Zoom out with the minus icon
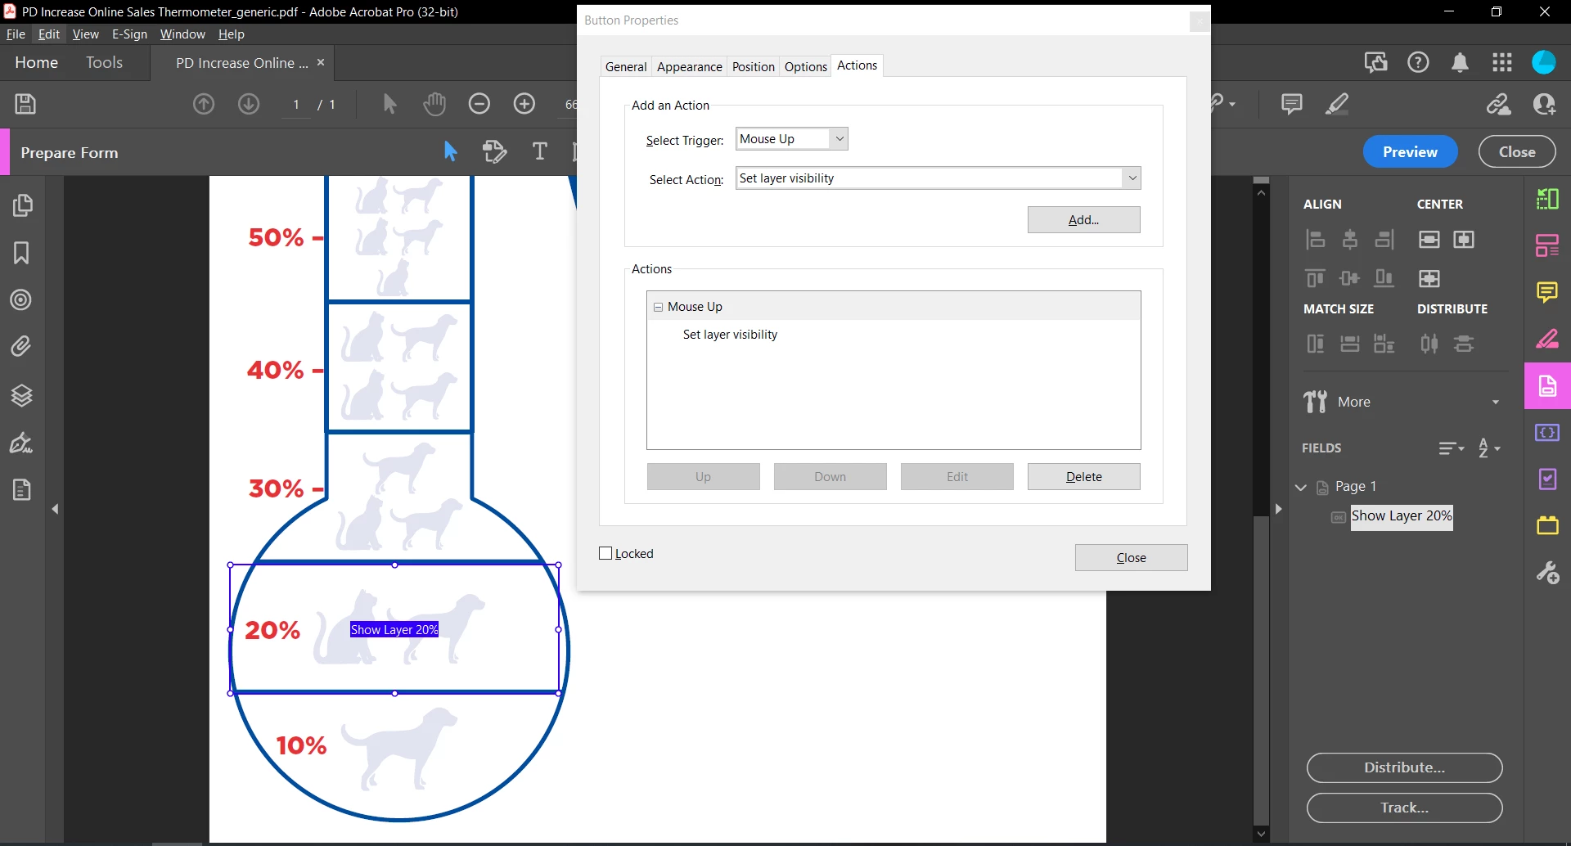Image resolution: width=1571 pixels, height=846 pixels. (x=479, y=104)
